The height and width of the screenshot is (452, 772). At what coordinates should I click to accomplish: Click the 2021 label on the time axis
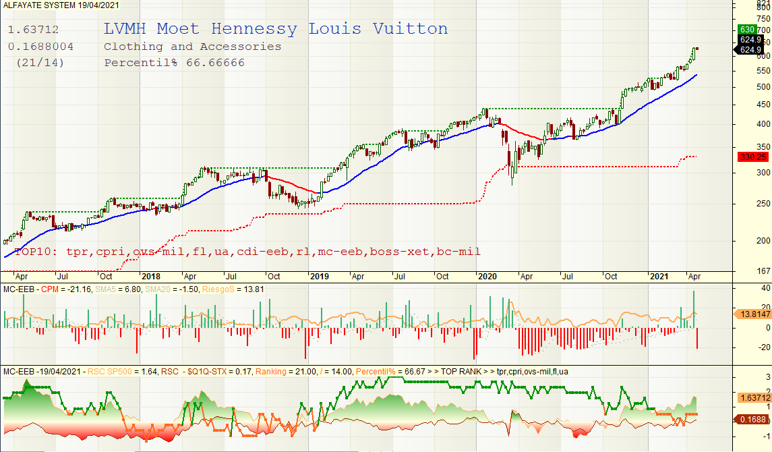[x=659, y=277]
